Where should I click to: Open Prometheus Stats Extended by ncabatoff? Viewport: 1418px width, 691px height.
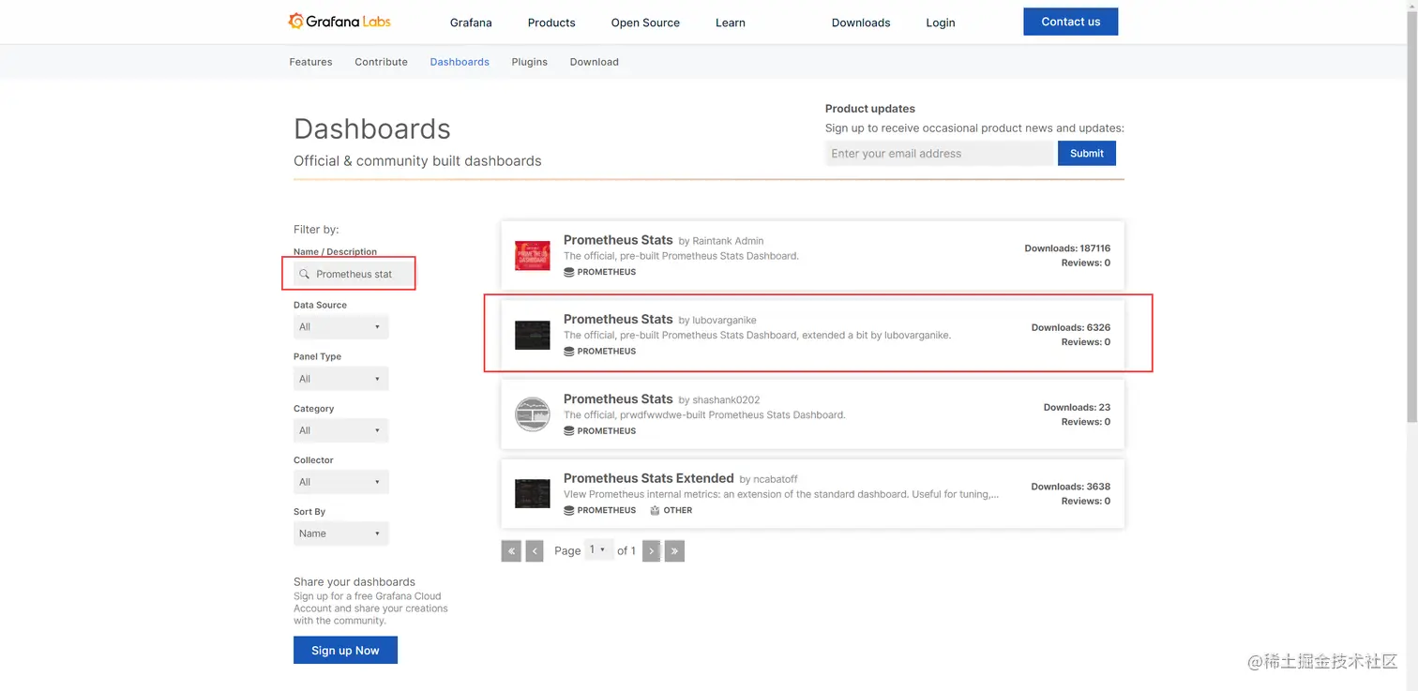click(x=648, y=478)
